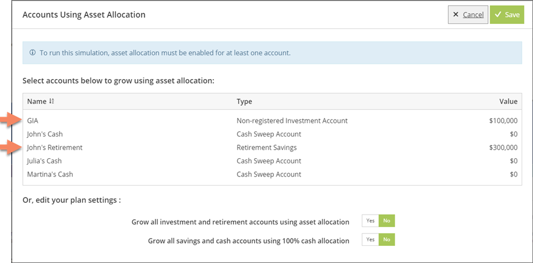Image resolution: width=533 pixels, height=263 pixels.
Task: Select No for investment and retirement accounts
Action: tap(387, 221)
